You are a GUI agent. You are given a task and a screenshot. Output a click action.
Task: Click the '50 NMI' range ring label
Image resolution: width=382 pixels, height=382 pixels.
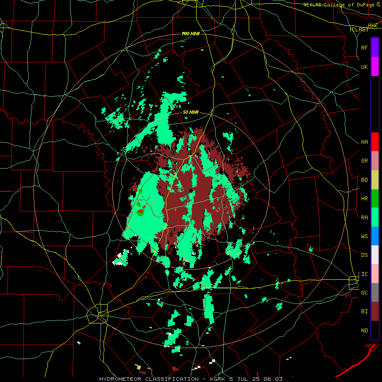[x=191, y=112]
